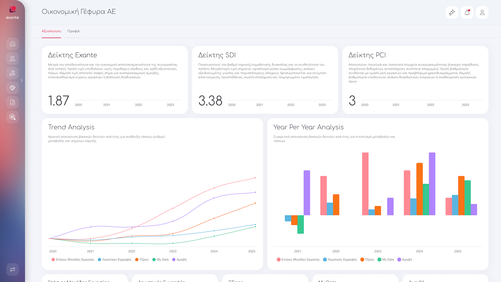Toggle Τζίρος series in Trend Analysis legend

142,260
